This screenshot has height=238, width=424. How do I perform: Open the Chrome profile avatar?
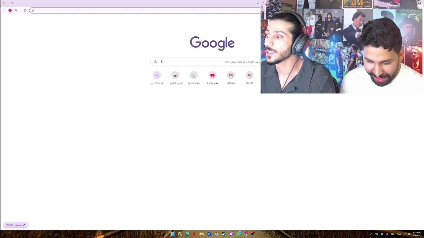coord(10,10)
